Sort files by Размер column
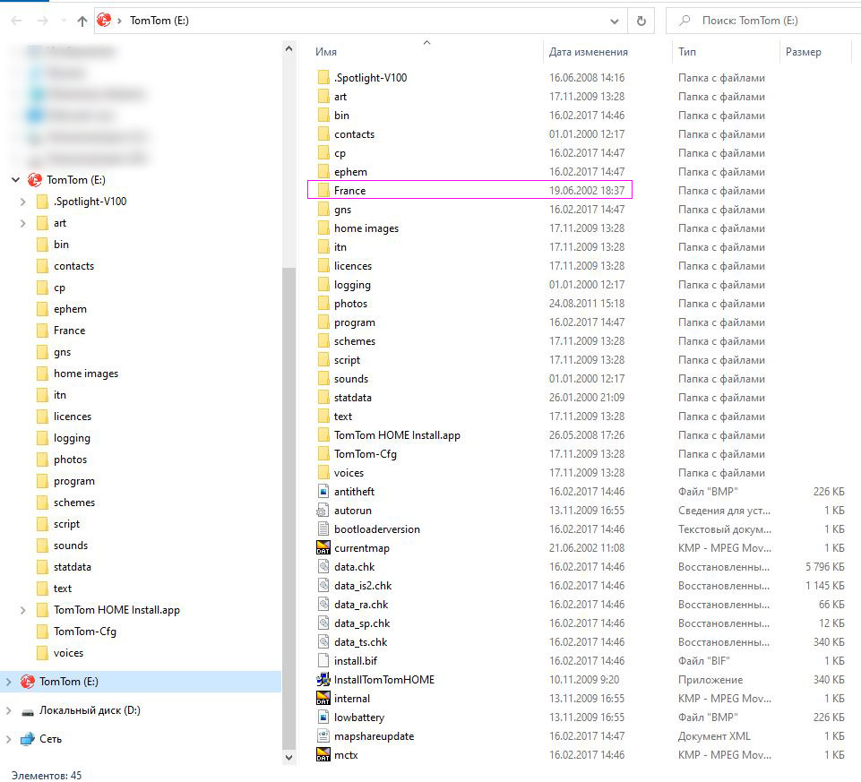Screen dimensions: 861x782 pos(803,52)
